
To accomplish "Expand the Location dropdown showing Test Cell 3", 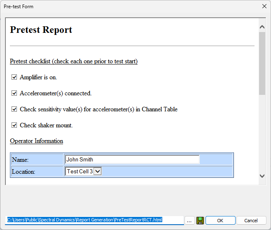I will 97,171.
